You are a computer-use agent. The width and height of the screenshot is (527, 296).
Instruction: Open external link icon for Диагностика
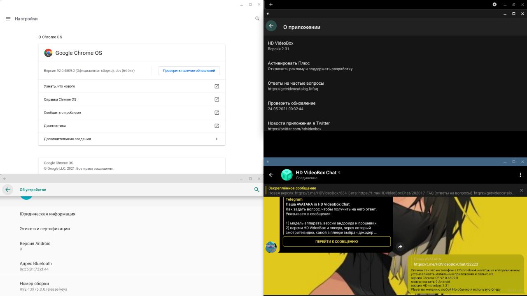tap(217, 126)
